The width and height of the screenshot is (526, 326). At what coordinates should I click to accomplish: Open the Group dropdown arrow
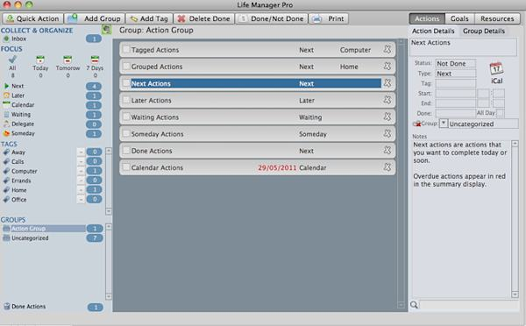click(x=443, y=124)
